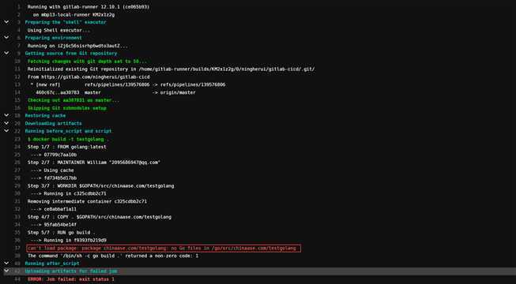Click the Running before_script and script header
The image size is (516, 284).
click(x=68, y=131)
